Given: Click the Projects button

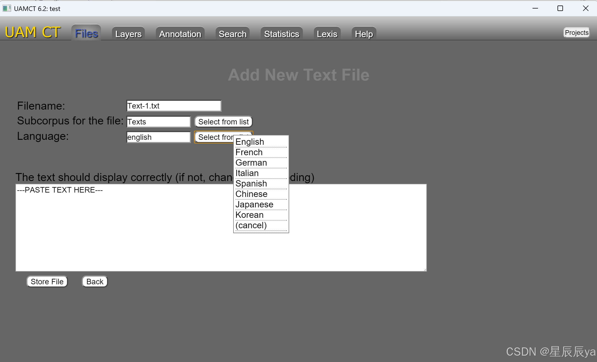Looking at the screenshot, I should coord(576,32).
